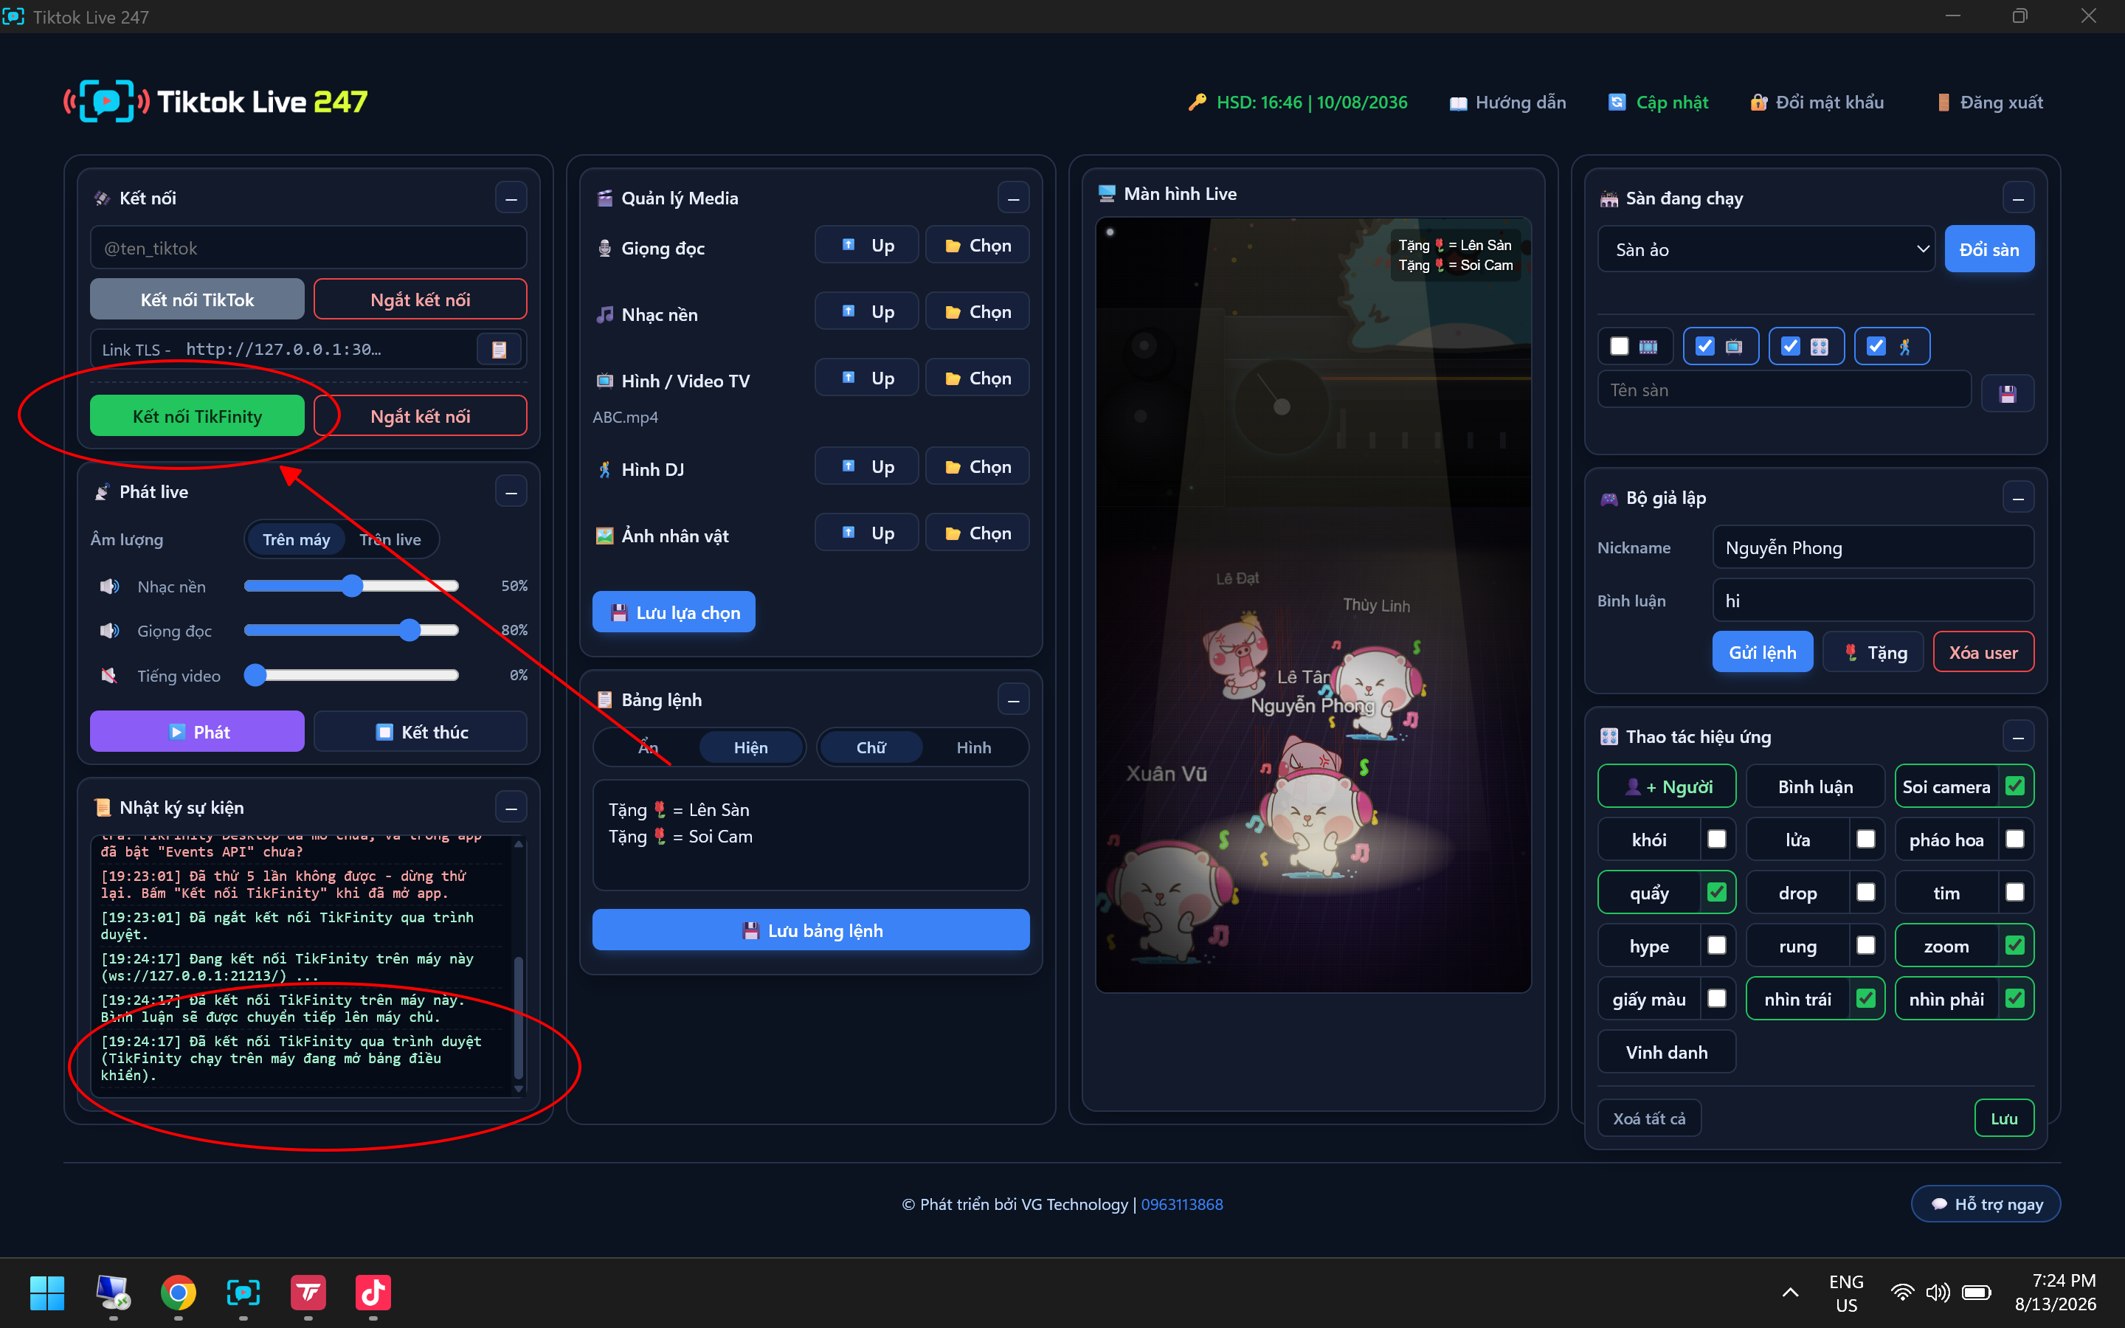Select Hiện to show the command board
2125x1328 pixels.
coord(751,747)
